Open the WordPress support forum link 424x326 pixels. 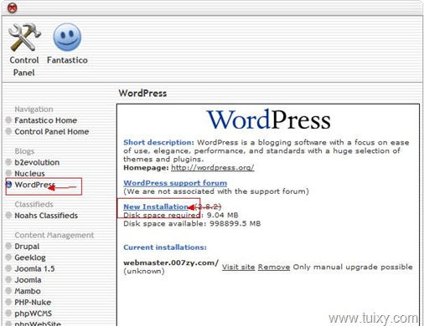tap(175, 183)
